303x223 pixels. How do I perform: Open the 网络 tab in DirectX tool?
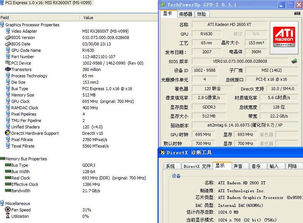point(294,166)
